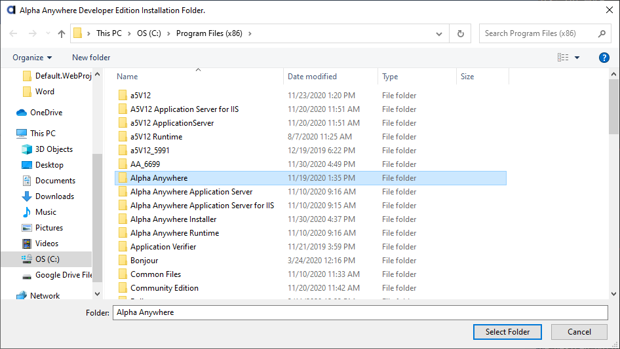Click the New folder button
Screen dimensions: 620x349
pos(91,58)
